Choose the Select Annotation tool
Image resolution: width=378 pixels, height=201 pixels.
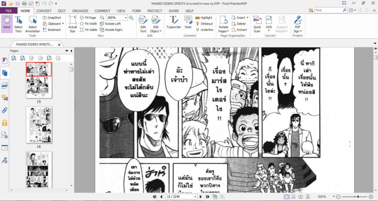tap(32, 24)
